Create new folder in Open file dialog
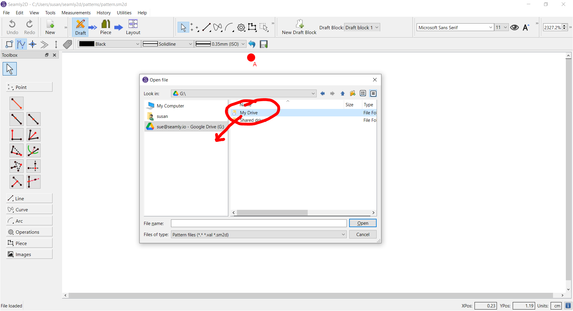This screenshot has height=311, width=573. pos(353,94)
